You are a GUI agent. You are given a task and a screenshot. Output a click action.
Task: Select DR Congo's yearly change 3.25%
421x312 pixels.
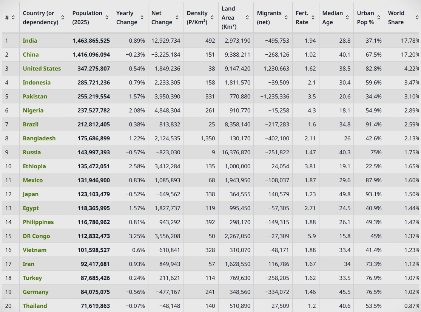tap(137, 236)
